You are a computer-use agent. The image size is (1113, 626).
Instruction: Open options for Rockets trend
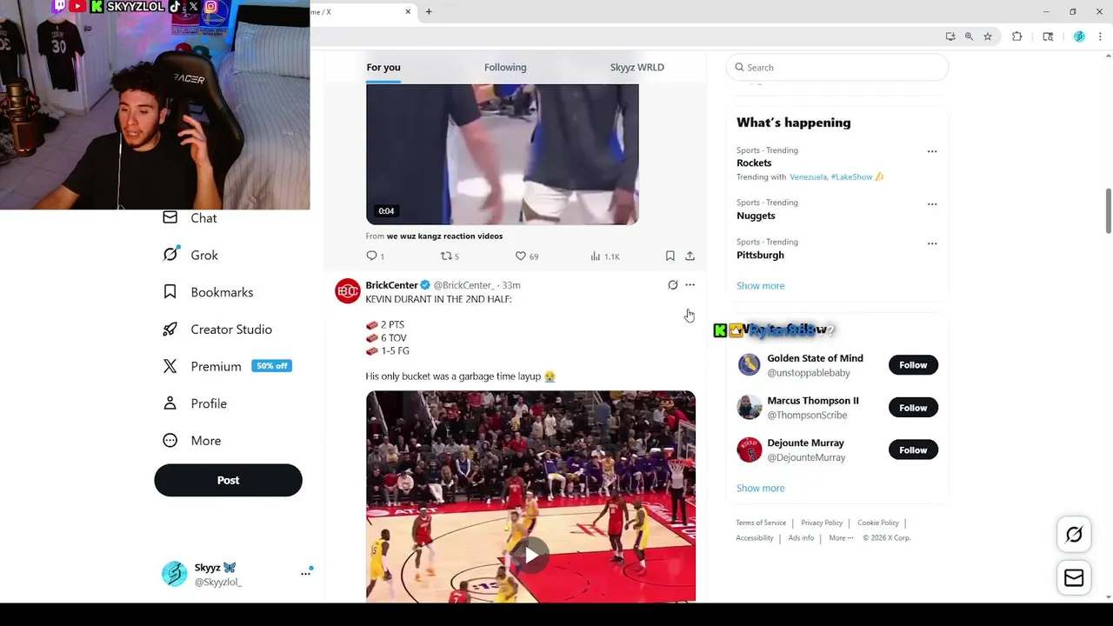click(932, 151)
